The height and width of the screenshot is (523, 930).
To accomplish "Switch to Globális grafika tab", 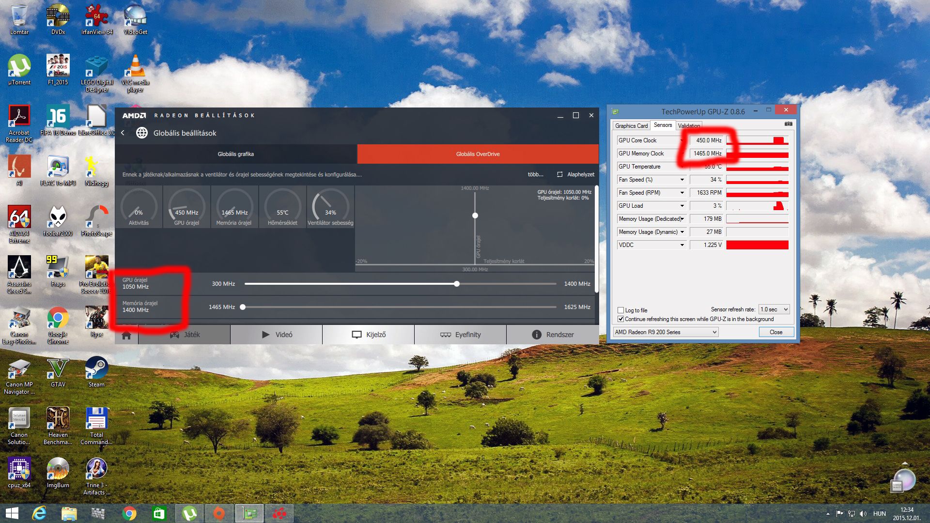I will (236, 154).
